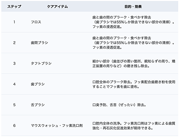This screenshot has width=179, height=137.
Task: Click the ケアアイテム column header
Action: click(x=57, y=6)
